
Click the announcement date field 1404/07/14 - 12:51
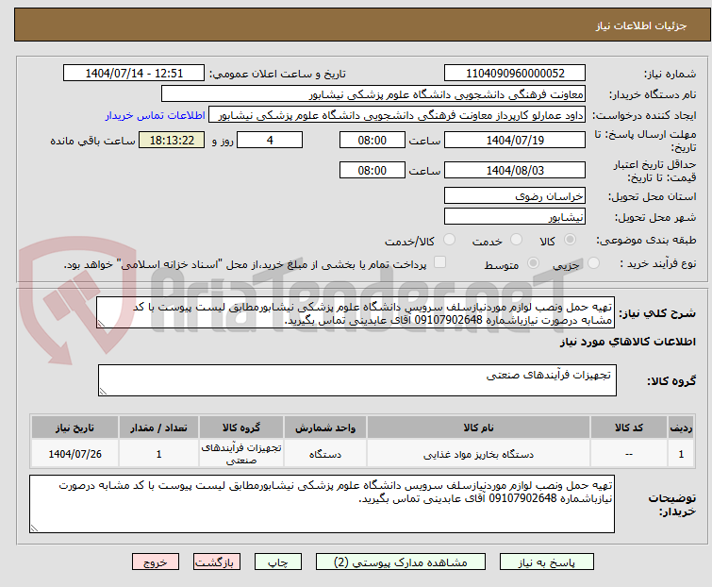[134, 74]
